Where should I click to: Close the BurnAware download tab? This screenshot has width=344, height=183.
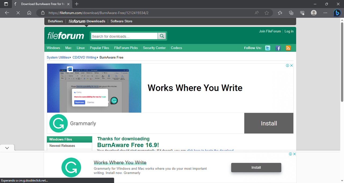click(x=68, y=4)
